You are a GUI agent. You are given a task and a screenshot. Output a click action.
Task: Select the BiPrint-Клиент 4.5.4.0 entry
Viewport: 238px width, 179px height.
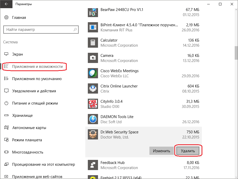(x=144, y=27)
